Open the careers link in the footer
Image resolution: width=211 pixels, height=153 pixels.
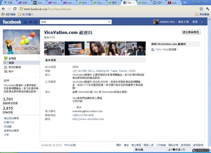(x=161, y=145)
